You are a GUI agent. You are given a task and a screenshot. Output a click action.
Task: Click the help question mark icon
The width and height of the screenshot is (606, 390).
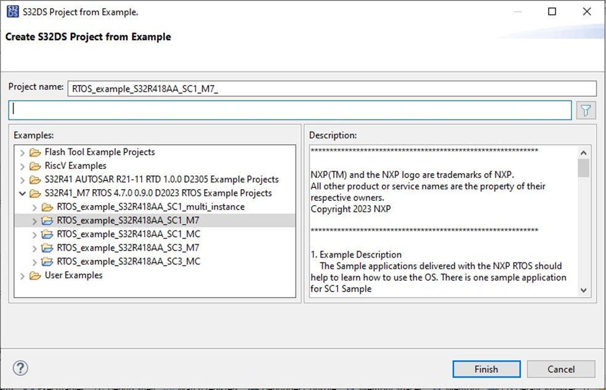coord(20,368)
